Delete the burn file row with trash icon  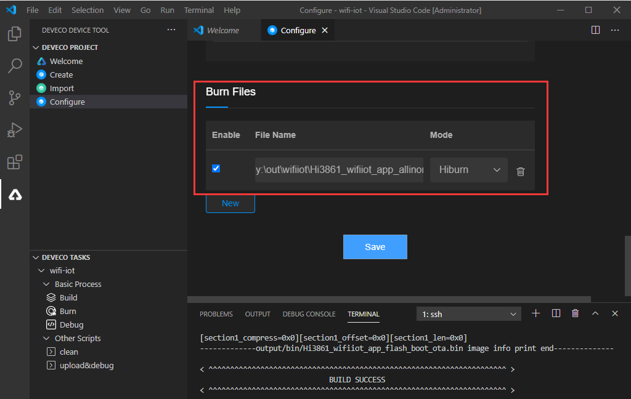coord(520,171)
